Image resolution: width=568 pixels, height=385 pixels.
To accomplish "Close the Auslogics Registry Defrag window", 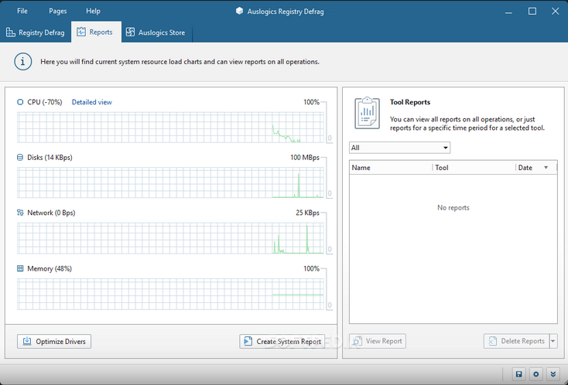I will [556, 12].
